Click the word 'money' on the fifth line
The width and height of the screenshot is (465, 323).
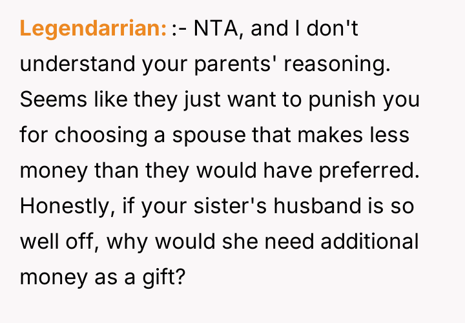[50, 171]
